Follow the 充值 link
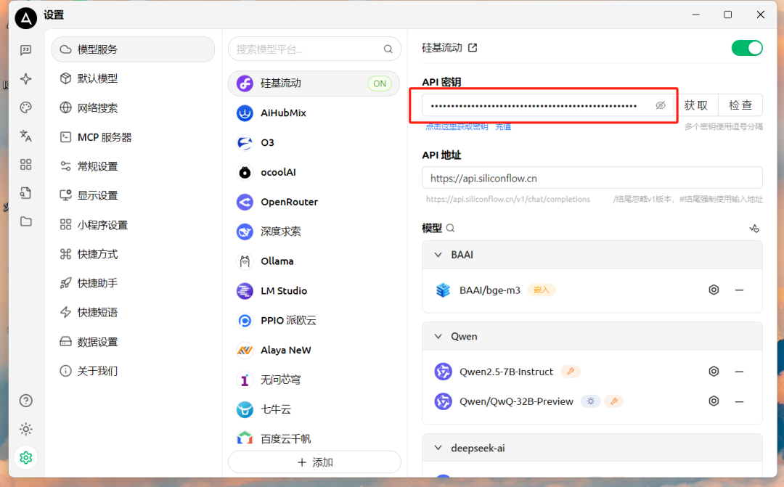The width and height of the screenshot is (784, 487). (503, 127)
